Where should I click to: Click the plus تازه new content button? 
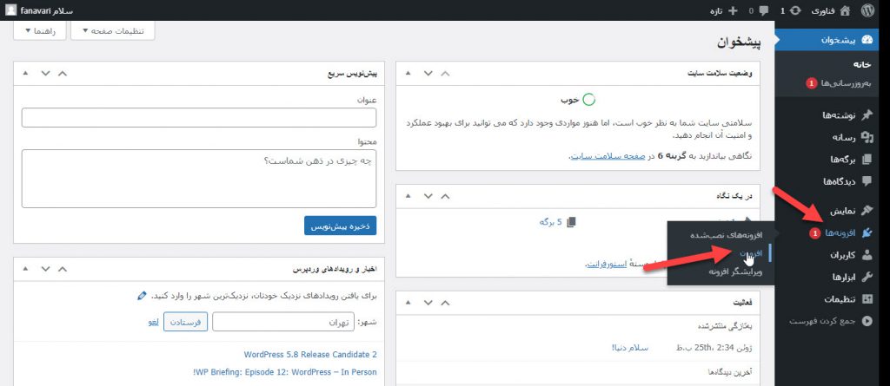coord(724,10)
